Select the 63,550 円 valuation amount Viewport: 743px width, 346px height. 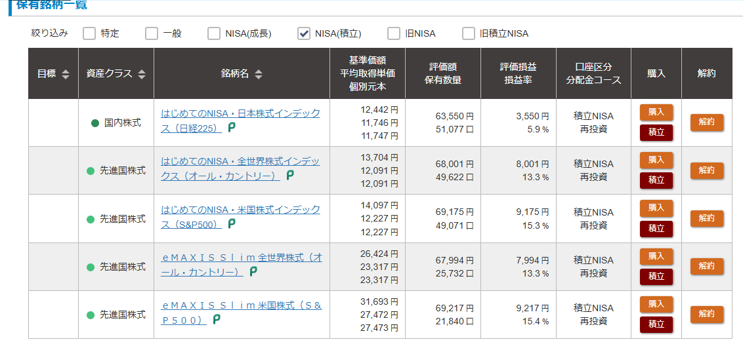pyautogui.click(x=454, y=117)
